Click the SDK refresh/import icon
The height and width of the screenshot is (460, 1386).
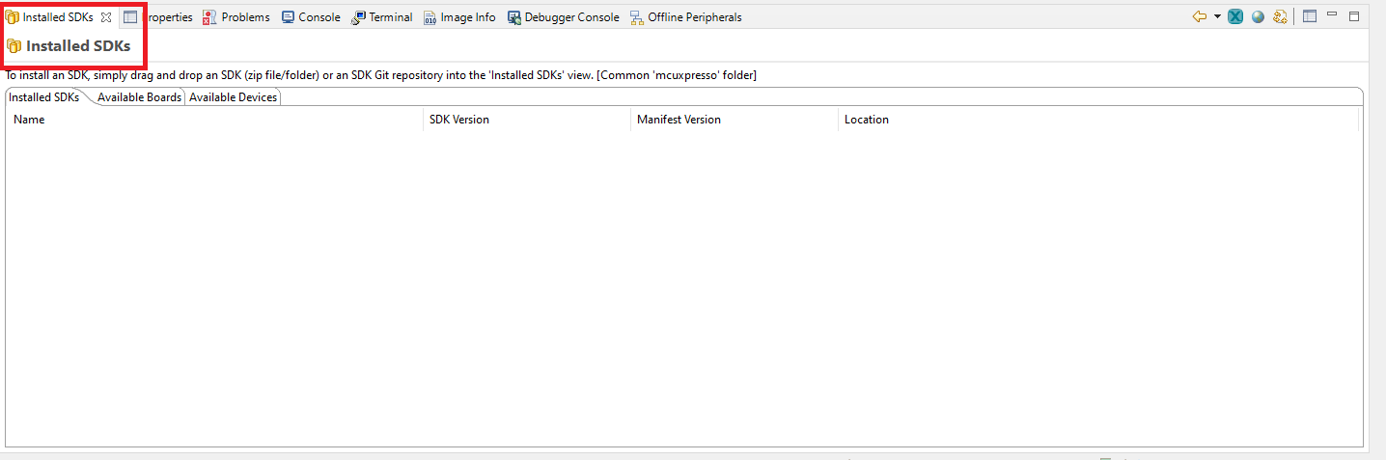pos(1281,16)
